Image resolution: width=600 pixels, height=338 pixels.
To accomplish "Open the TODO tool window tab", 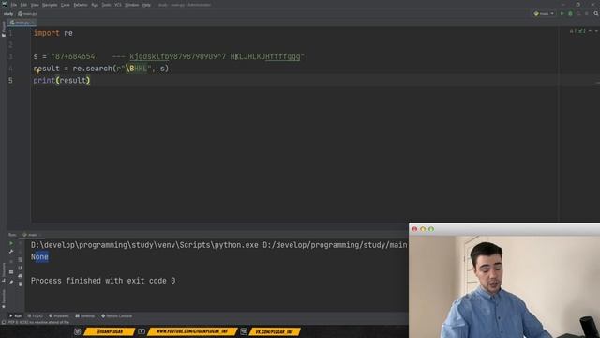I will coord(35,316).
